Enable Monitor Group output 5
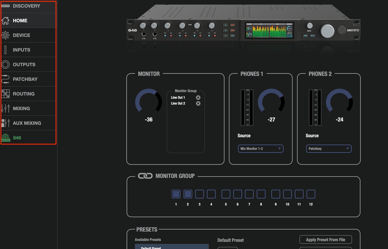 (x=226, y=194)
